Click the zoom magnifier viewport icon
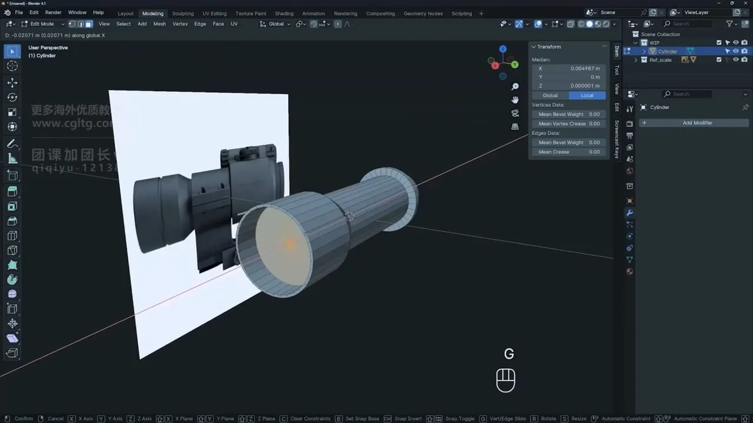This screenshot has width=753, height=423. pos(515,87)
